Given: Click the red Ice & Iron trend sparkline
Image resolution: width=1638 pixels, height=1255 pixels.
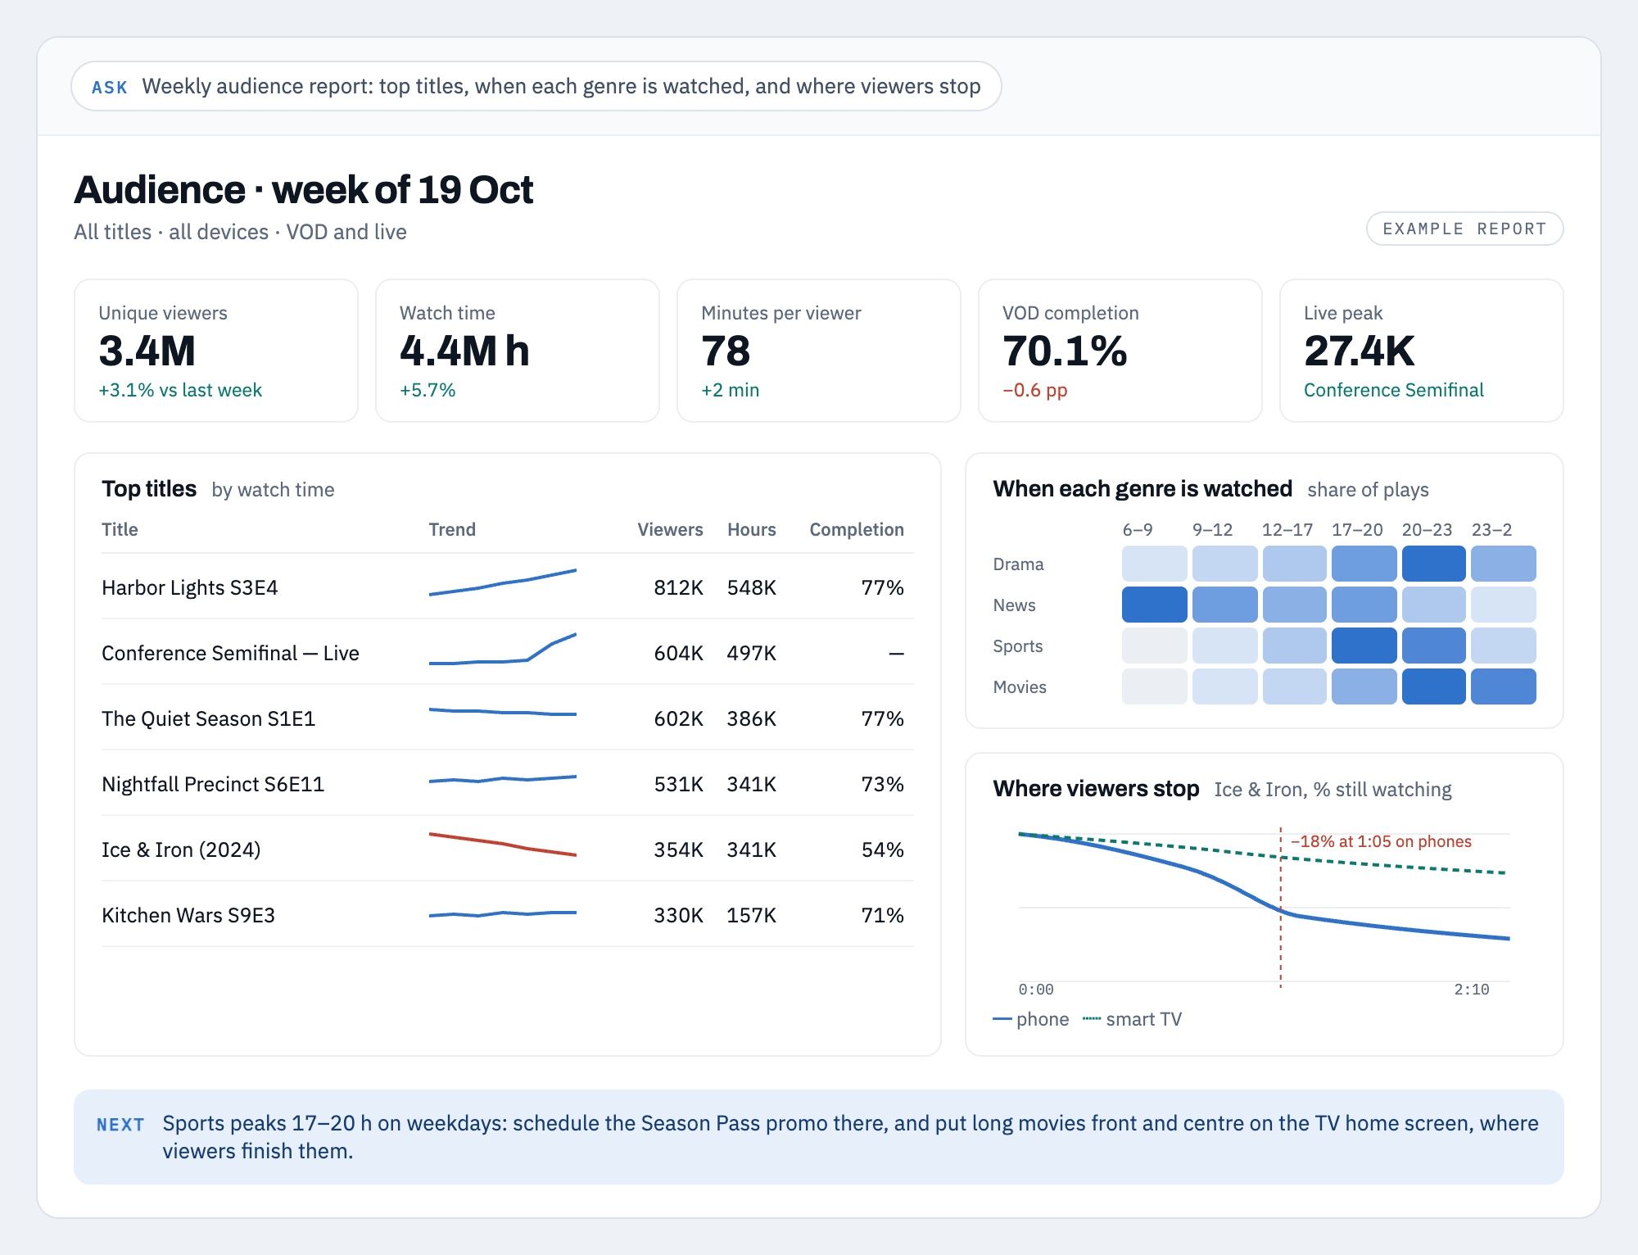Looking at the screenshot, I should tap(503, 845).
